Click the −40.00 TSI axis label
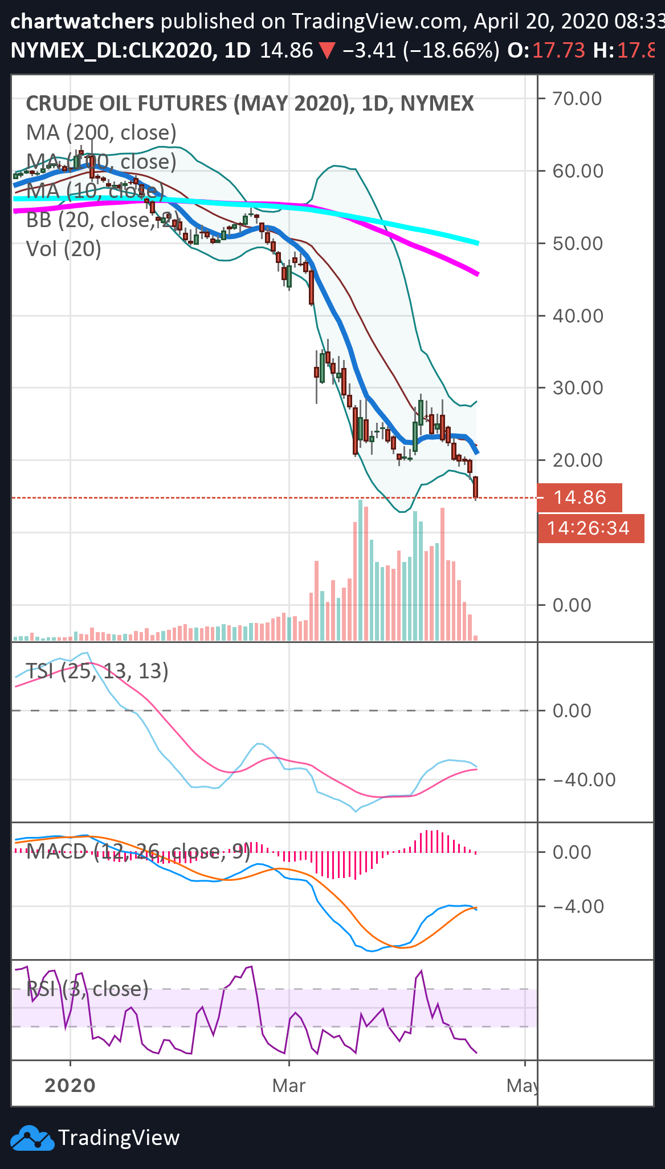The image size is (665, 1169). click(x=584, y=779)
